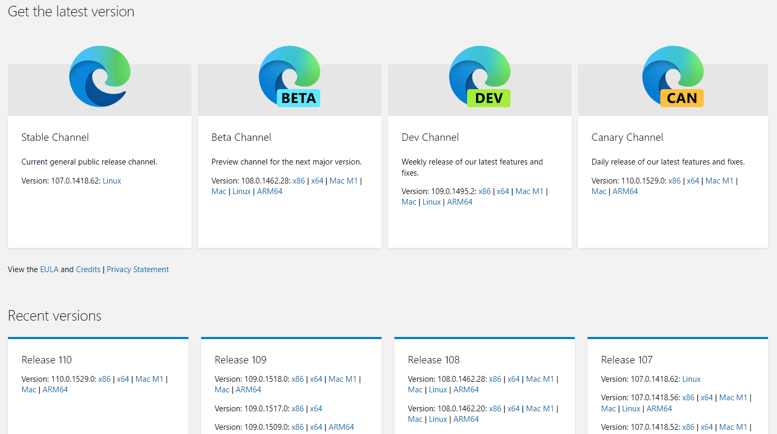Open Mac M1 link in Dev Channel card

pos(529,191)
